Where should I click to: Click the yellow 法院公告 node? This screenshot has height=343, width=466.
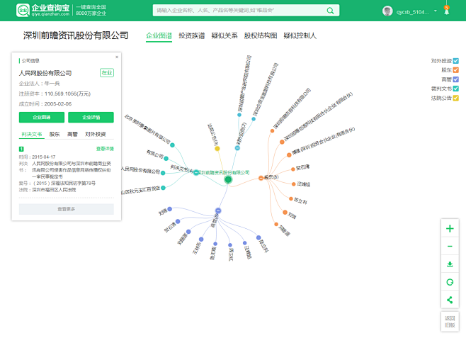(x=217, y=148)
